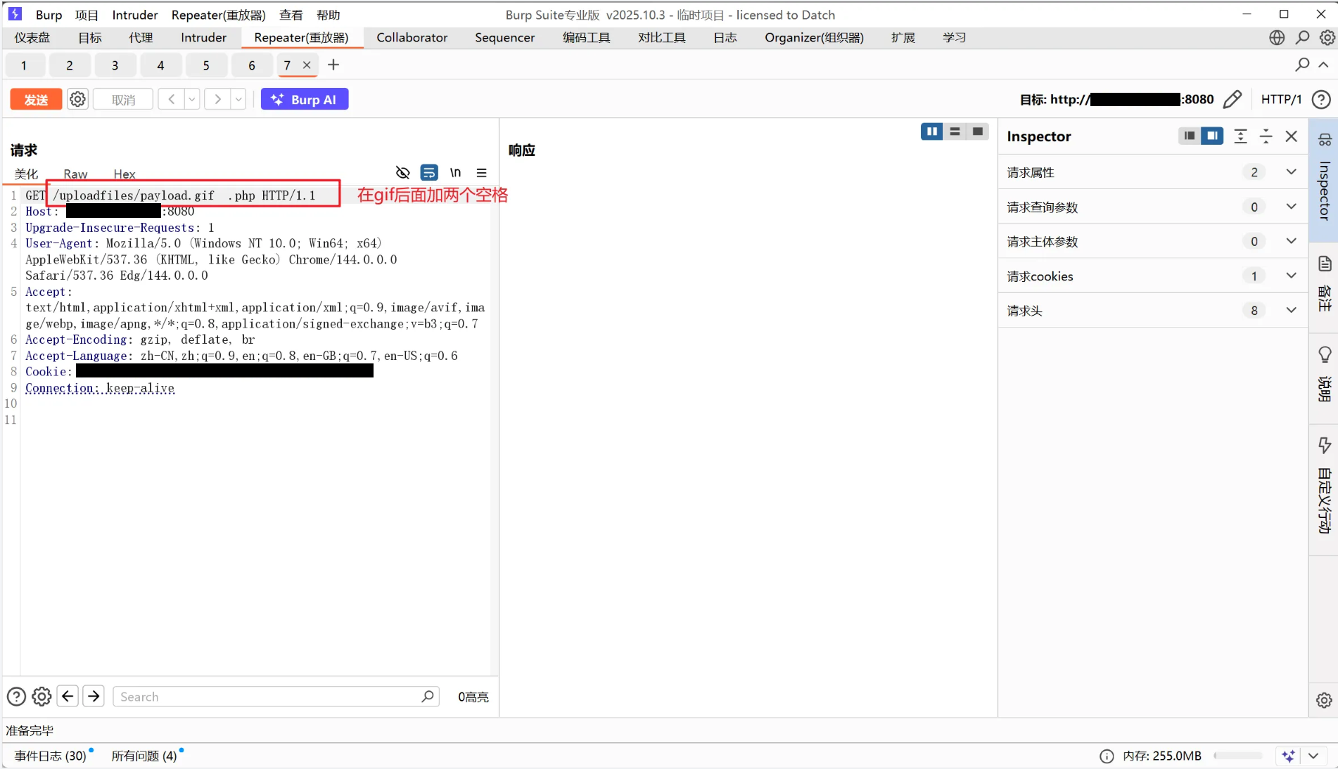Switch to top-bottom request/response layout
Screen dimensions: 1338x769
pos(955,131)
